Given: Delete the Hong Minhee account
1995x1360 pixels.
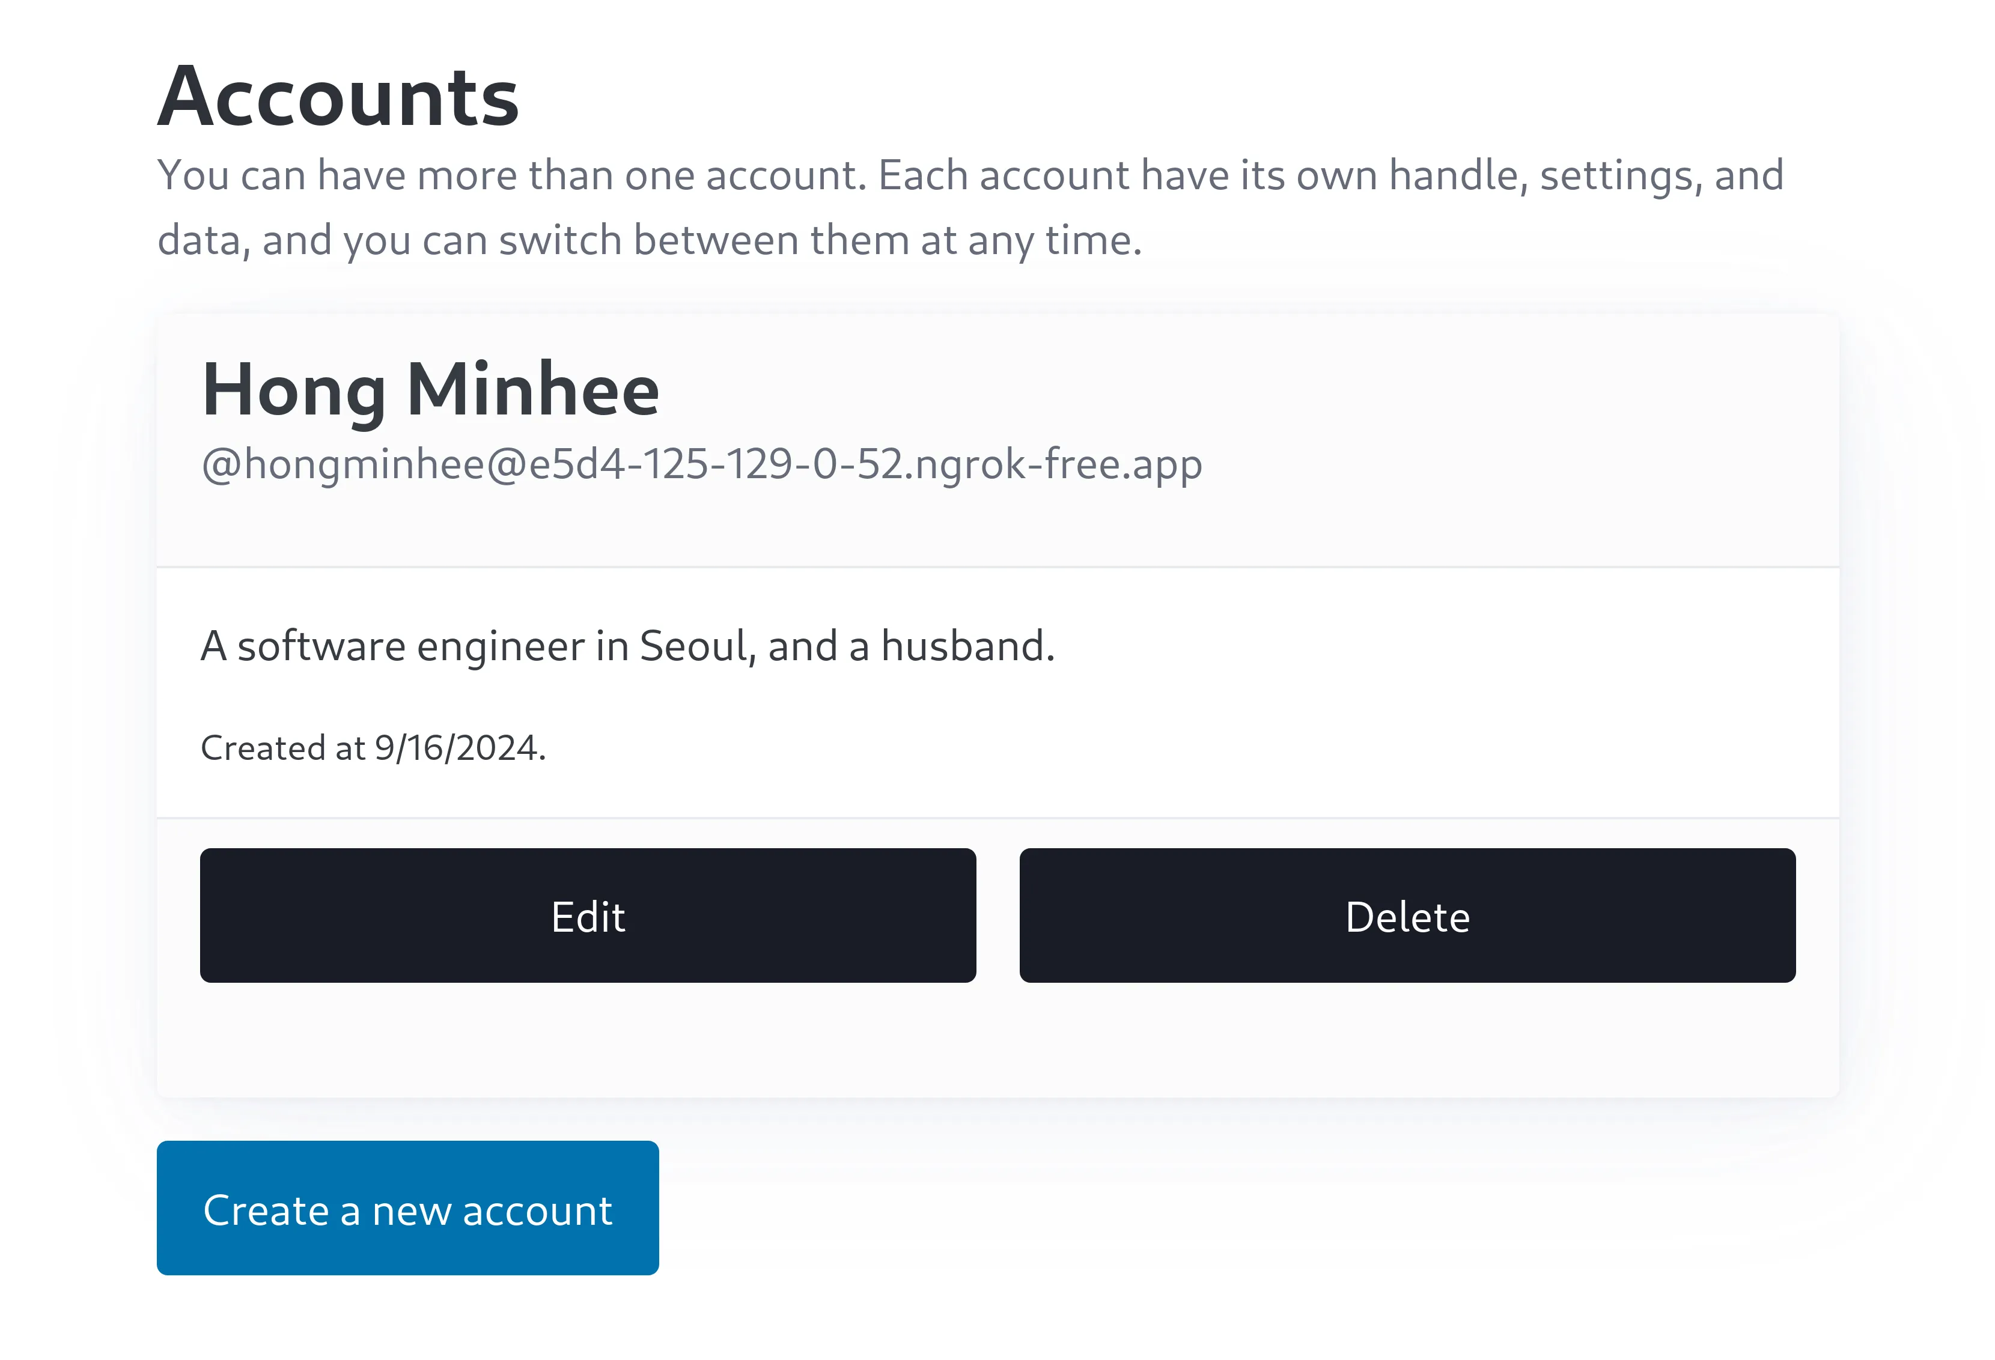Looking at the screenshot, I should pyautogui.click(x=1407, y=915).
